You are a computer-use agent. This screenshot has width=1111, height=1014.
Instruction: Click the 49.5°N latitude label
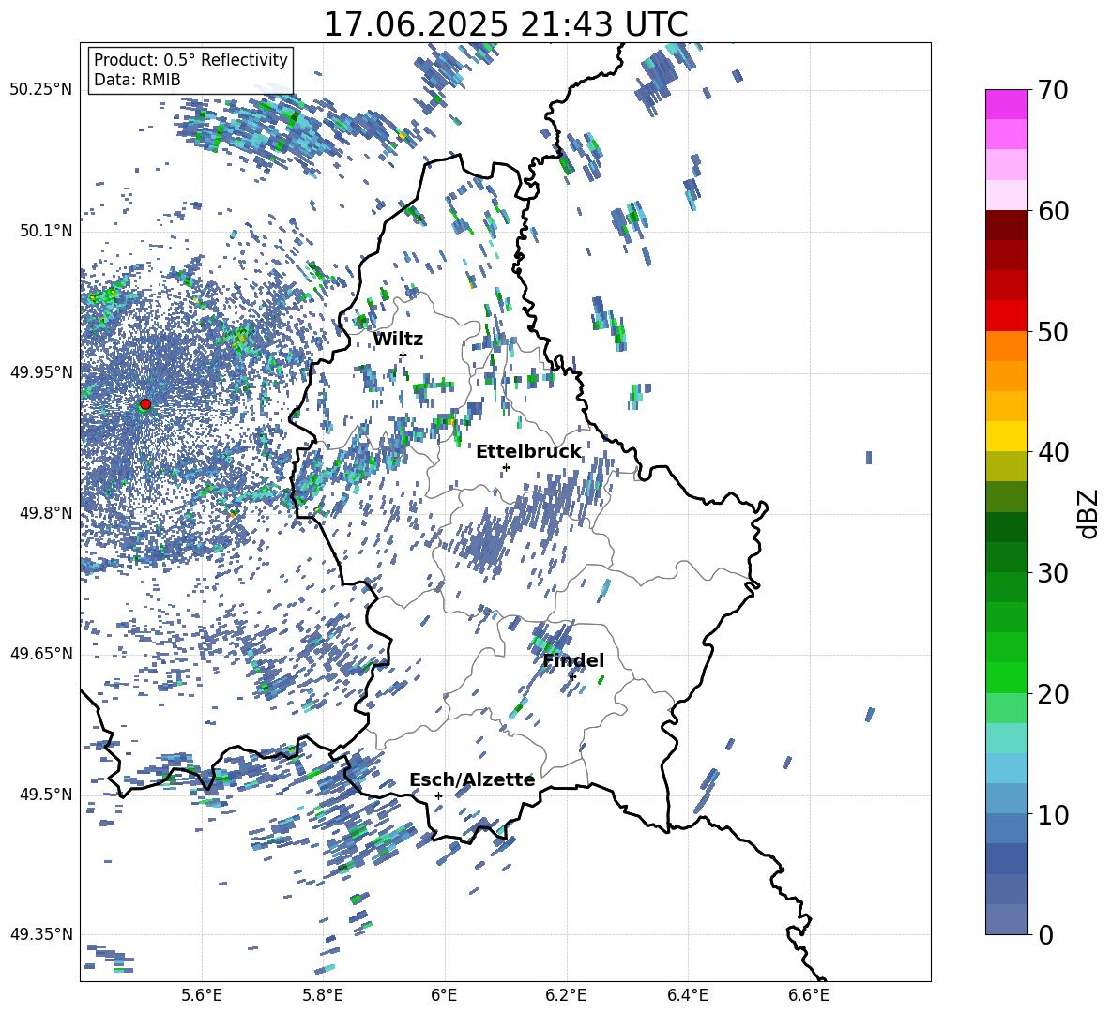pos(45,795)
